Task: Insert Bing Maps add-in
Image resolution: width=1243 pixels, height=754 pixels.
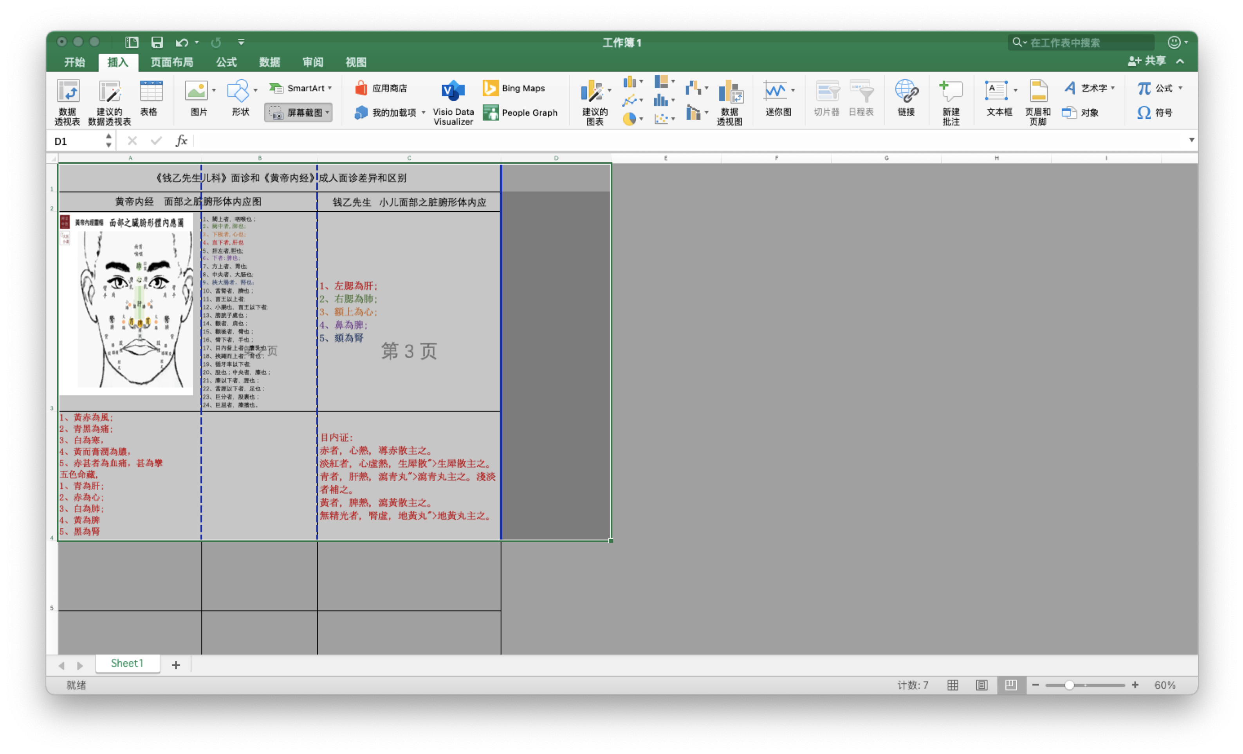Action: 514,88
